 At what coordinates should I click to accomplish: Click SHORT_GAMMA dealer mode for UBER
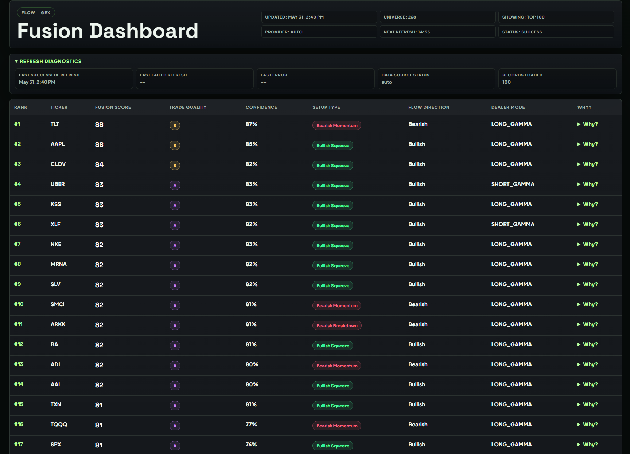coord(513,184)
